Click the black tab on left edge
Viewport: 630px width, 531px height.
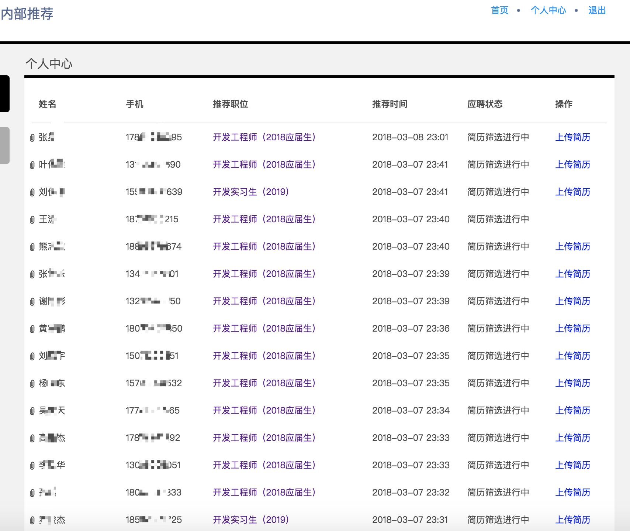point(4,93)
